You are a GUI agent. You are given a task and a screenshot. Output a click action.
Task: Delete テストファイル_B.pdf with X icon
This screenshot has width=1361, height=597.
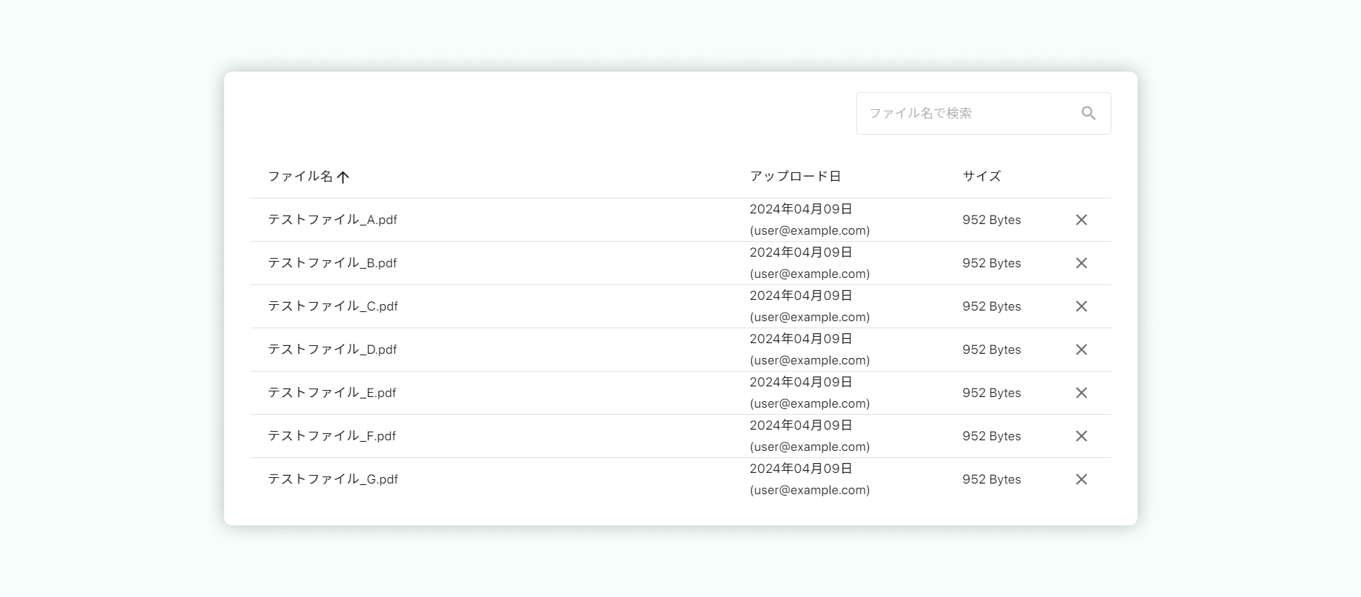pos(1082,263)
